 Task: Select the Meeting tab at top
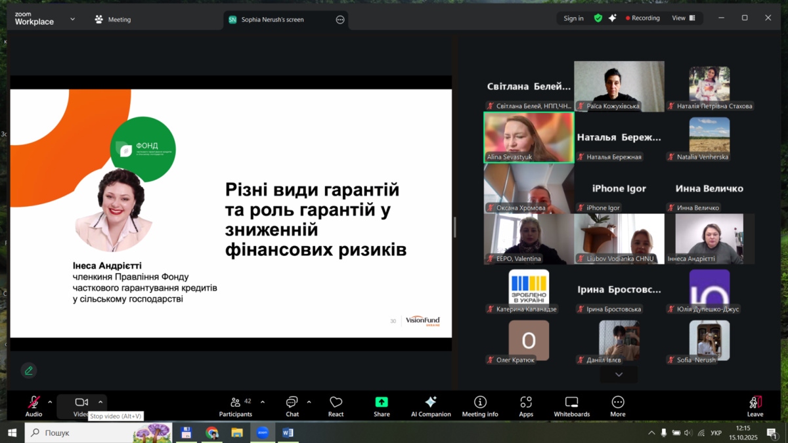click(113, 20)
